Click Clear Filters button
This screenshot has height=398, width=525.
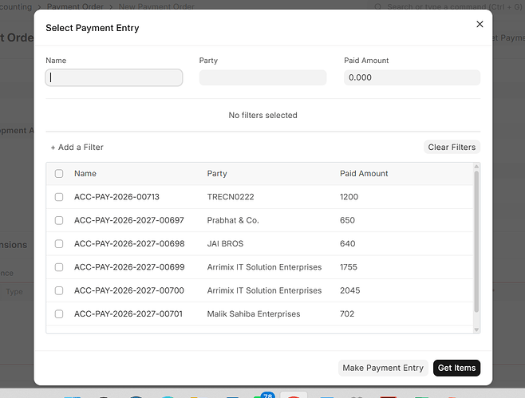(452, 148)
